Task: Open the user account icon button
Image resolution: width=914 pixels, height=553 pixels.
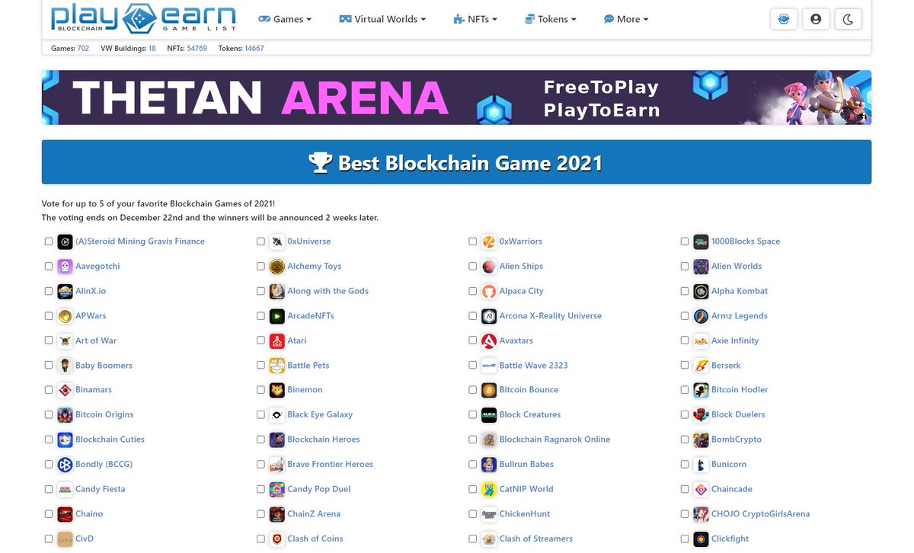Action: tap(816, 19)
